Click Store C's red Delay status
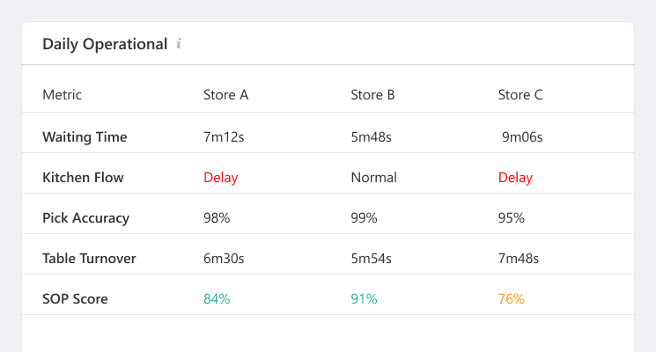The image size is (656, 352). (x=515, y=178)
